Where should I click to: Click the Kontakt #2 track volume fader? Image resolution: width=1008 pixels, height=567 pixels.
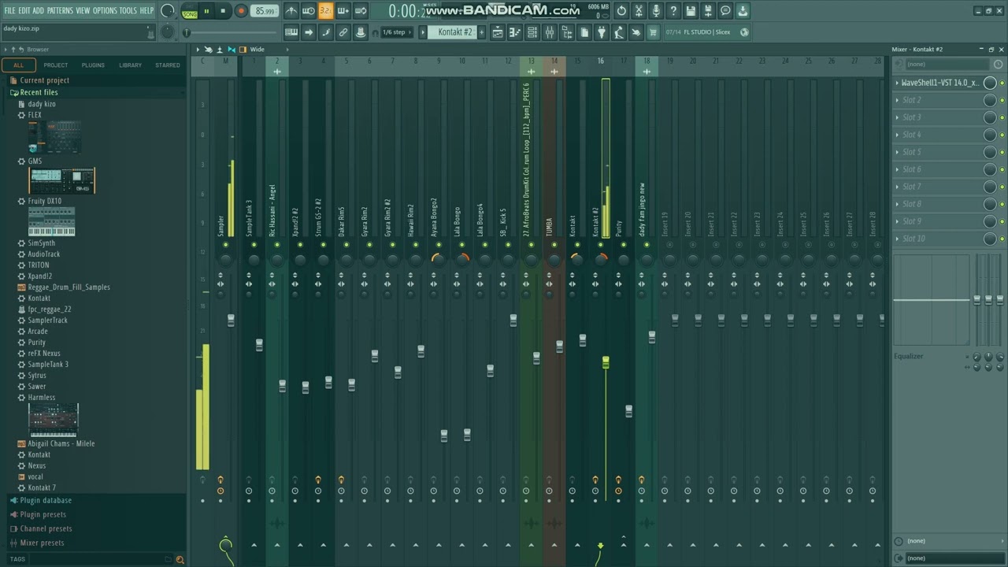(x=606, y=362)
